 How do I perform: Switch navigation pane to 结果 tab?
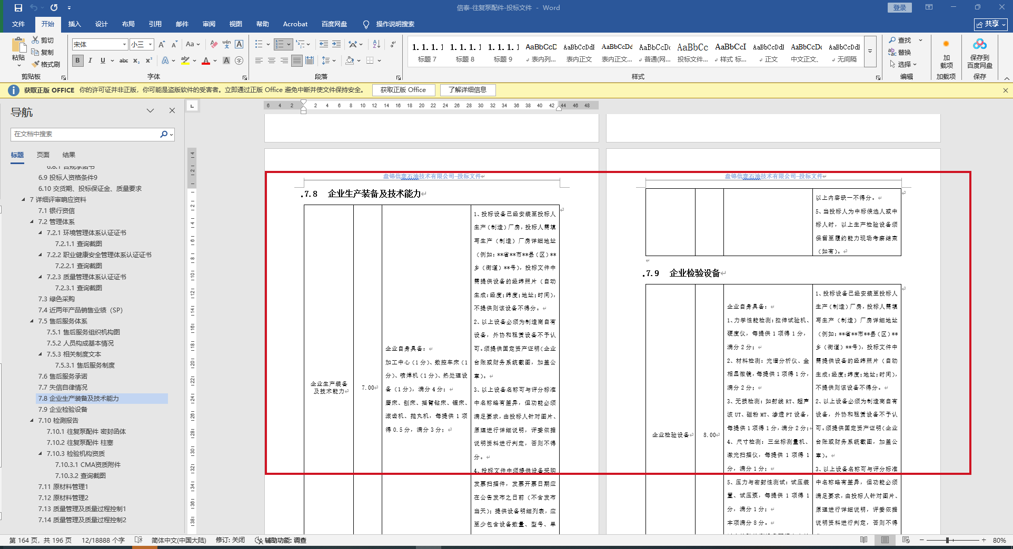(69, 155)
